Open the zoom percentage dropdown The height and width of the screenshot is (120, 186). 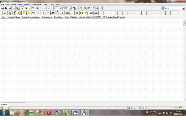click(70, 8)
